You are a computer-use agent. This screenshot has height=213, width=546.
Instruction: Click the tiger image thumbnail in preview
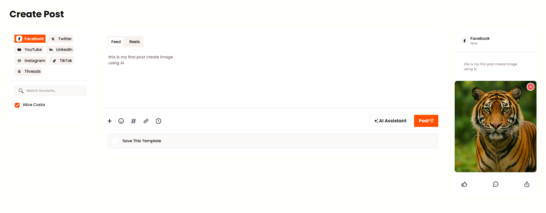tap(495, 130)
